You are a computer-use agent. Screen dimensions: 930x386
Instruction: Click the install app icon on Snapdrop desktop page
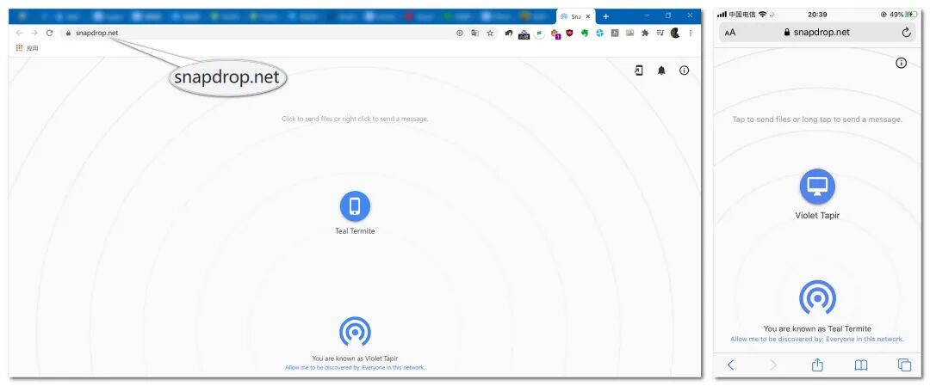[x=639, y=70]
